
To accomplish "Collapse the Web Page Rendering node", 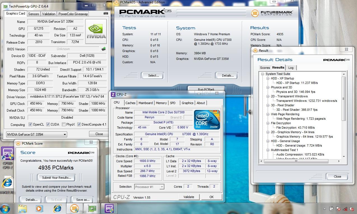I will 268,114.
